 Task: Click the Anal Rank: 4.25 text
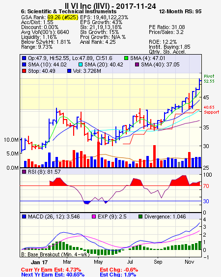point(98,42)
